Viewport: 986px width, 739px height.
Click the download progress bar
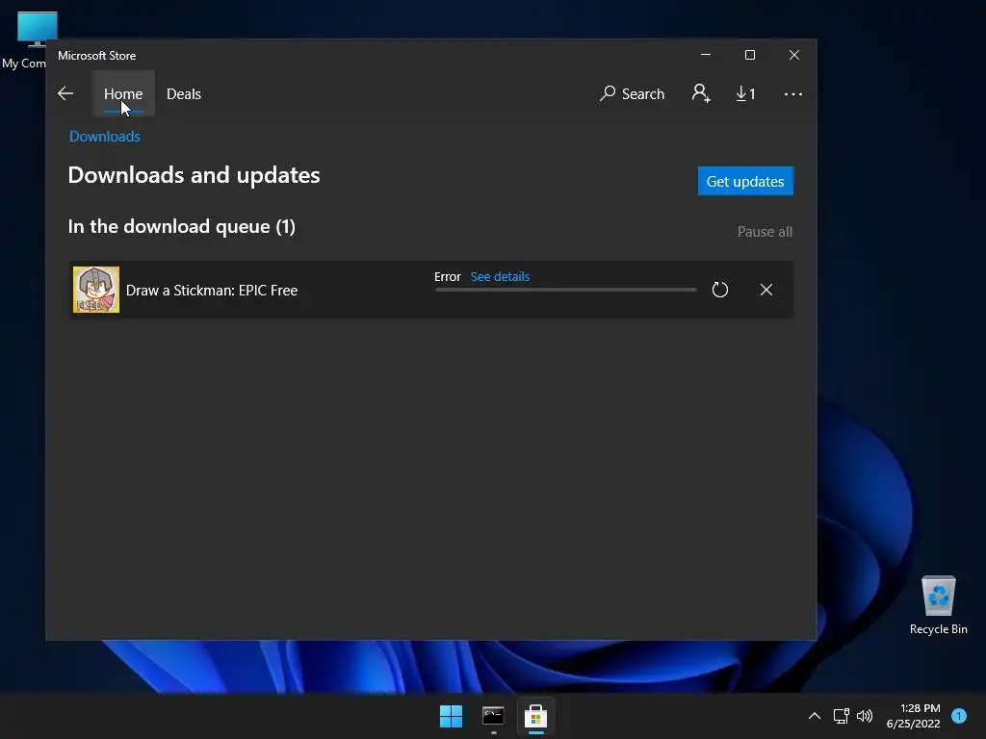click(566, 290)
